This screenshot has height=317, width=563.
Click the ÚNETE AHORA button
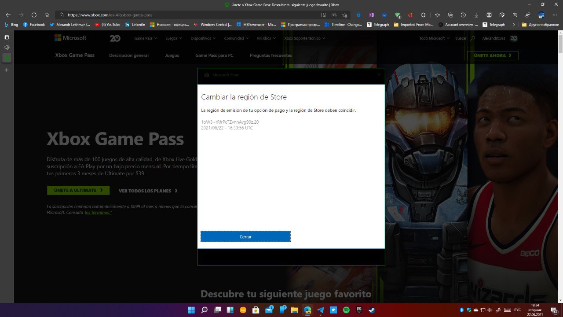point(493,55)
